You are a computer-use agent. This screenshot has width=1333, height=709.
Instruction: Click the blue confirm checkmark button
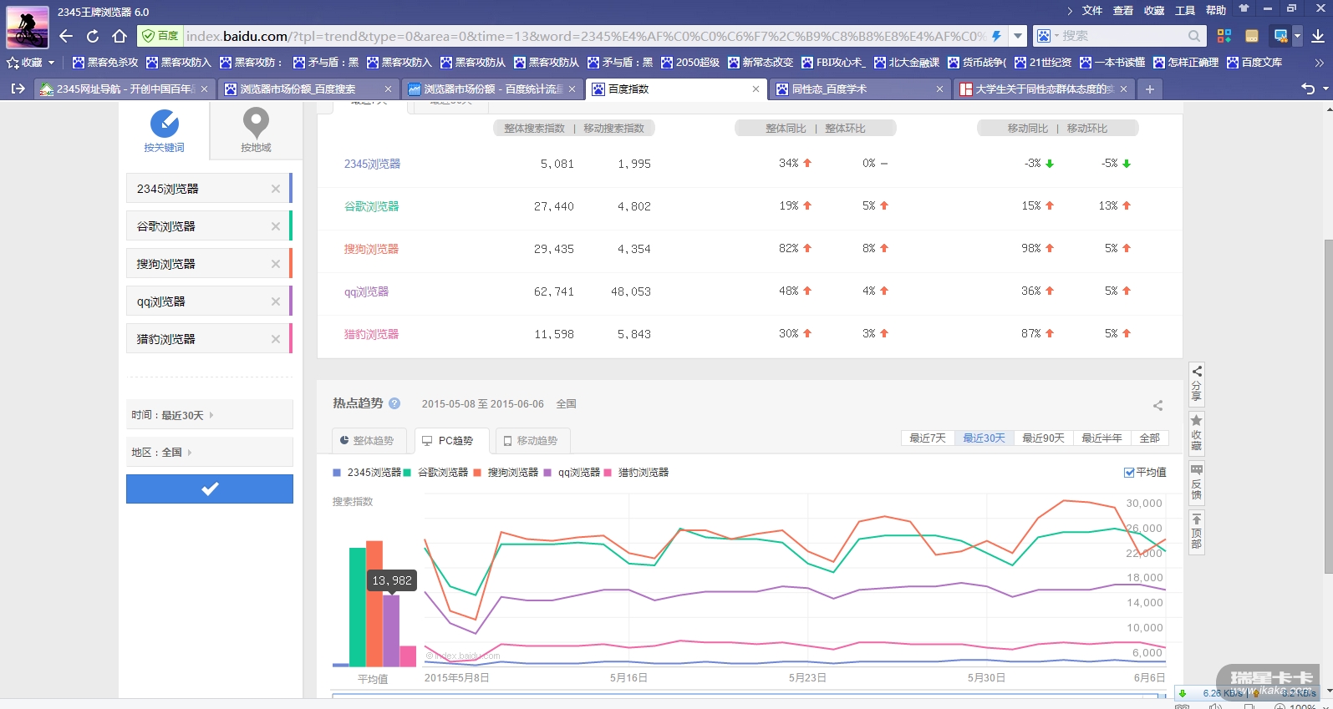click(x=210, y=489)
